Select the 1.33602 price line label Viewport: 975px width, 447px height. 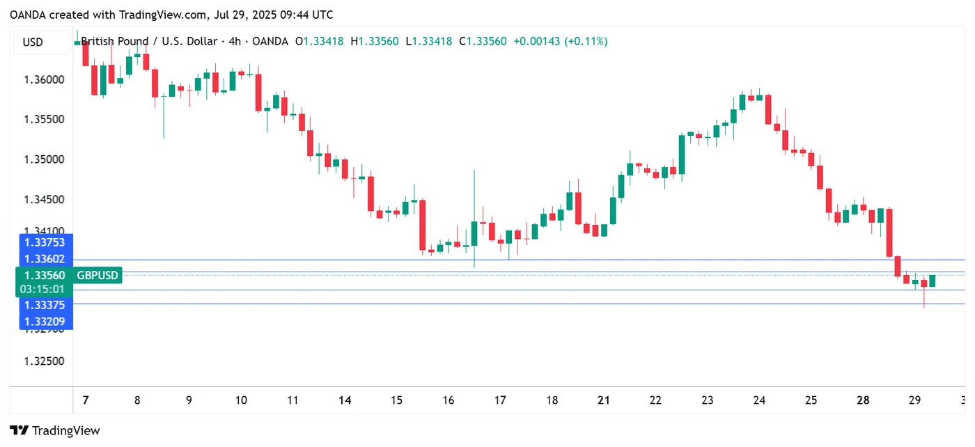coord(45,259)
